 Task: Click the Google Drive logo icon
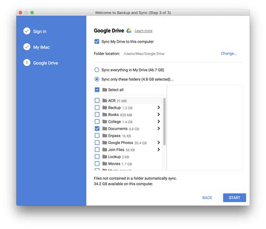pyautogui.click(x=129, y=30)
